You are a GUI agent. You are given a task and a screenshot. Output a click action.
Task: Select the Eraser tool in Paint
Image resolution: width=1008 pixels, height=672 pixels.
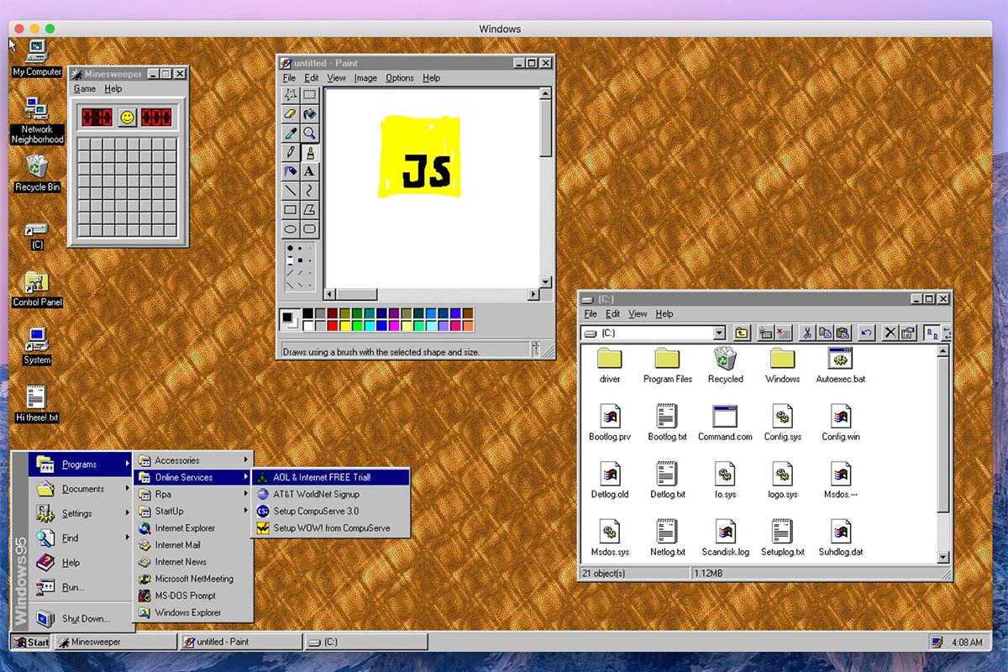click(x=291, y=113)
